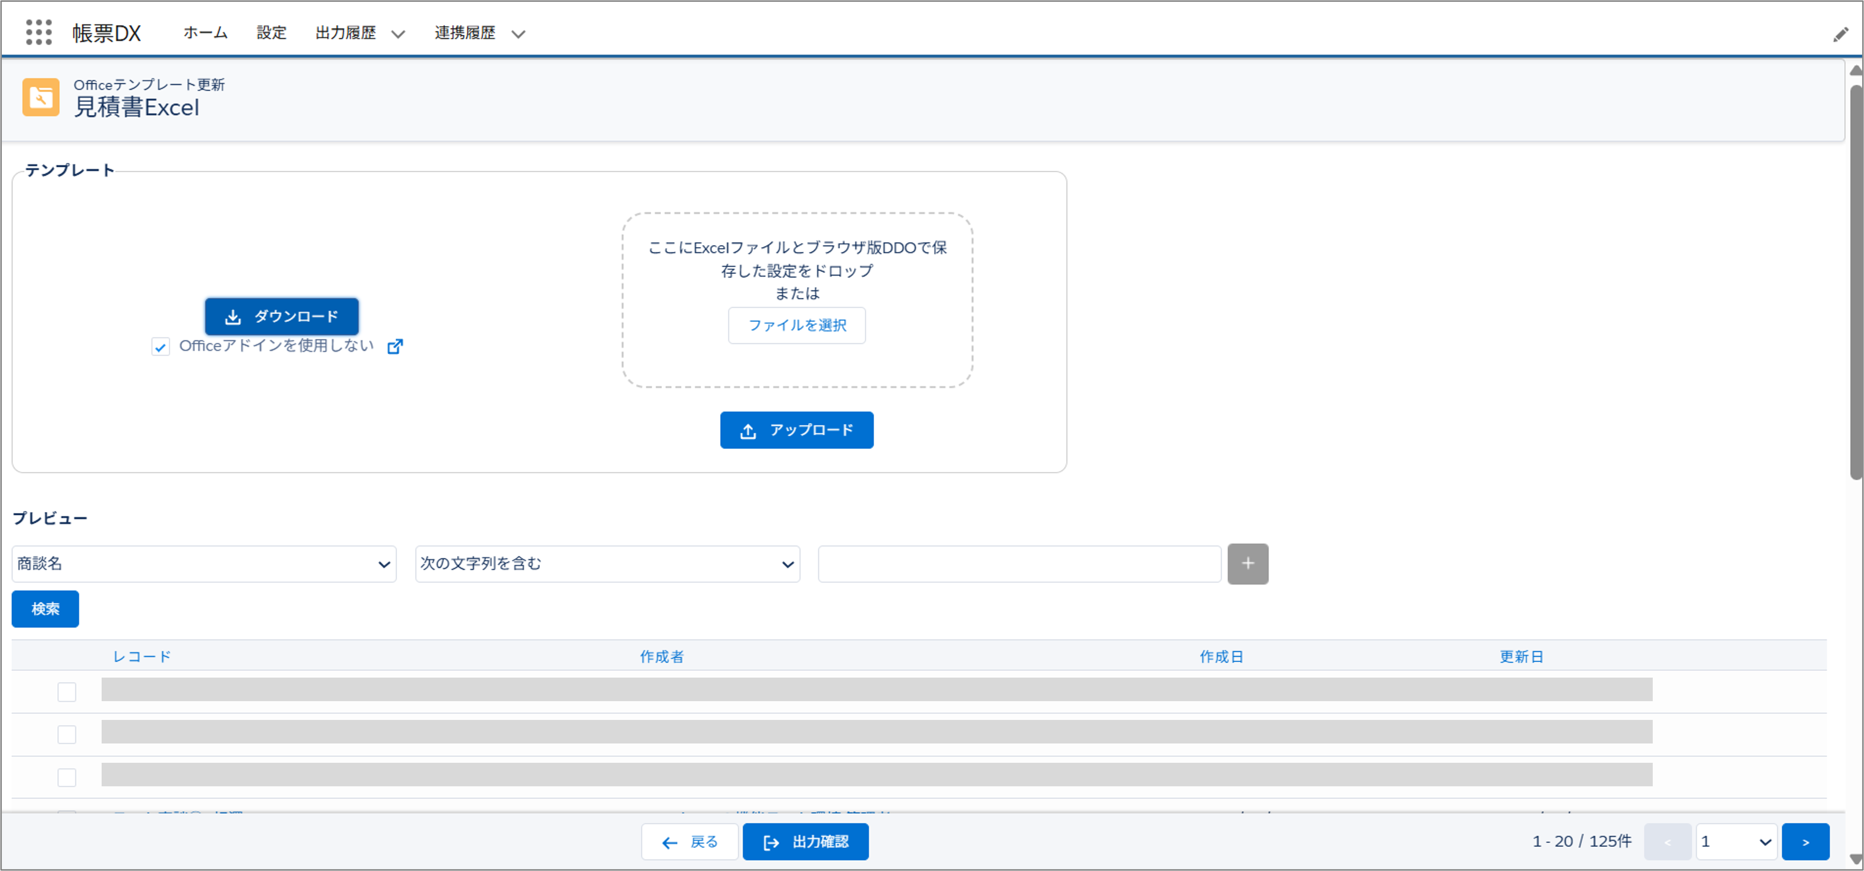Open the 設定 menu item
This screenshot has height=871, width=1864.
(x=271, y=32)
